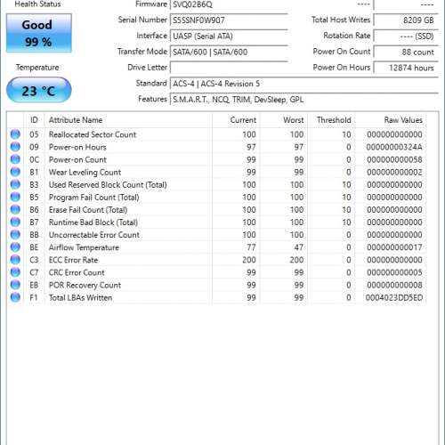
Task: Click raw value 000000000005 in CRC row
Action: coord(394,272)
